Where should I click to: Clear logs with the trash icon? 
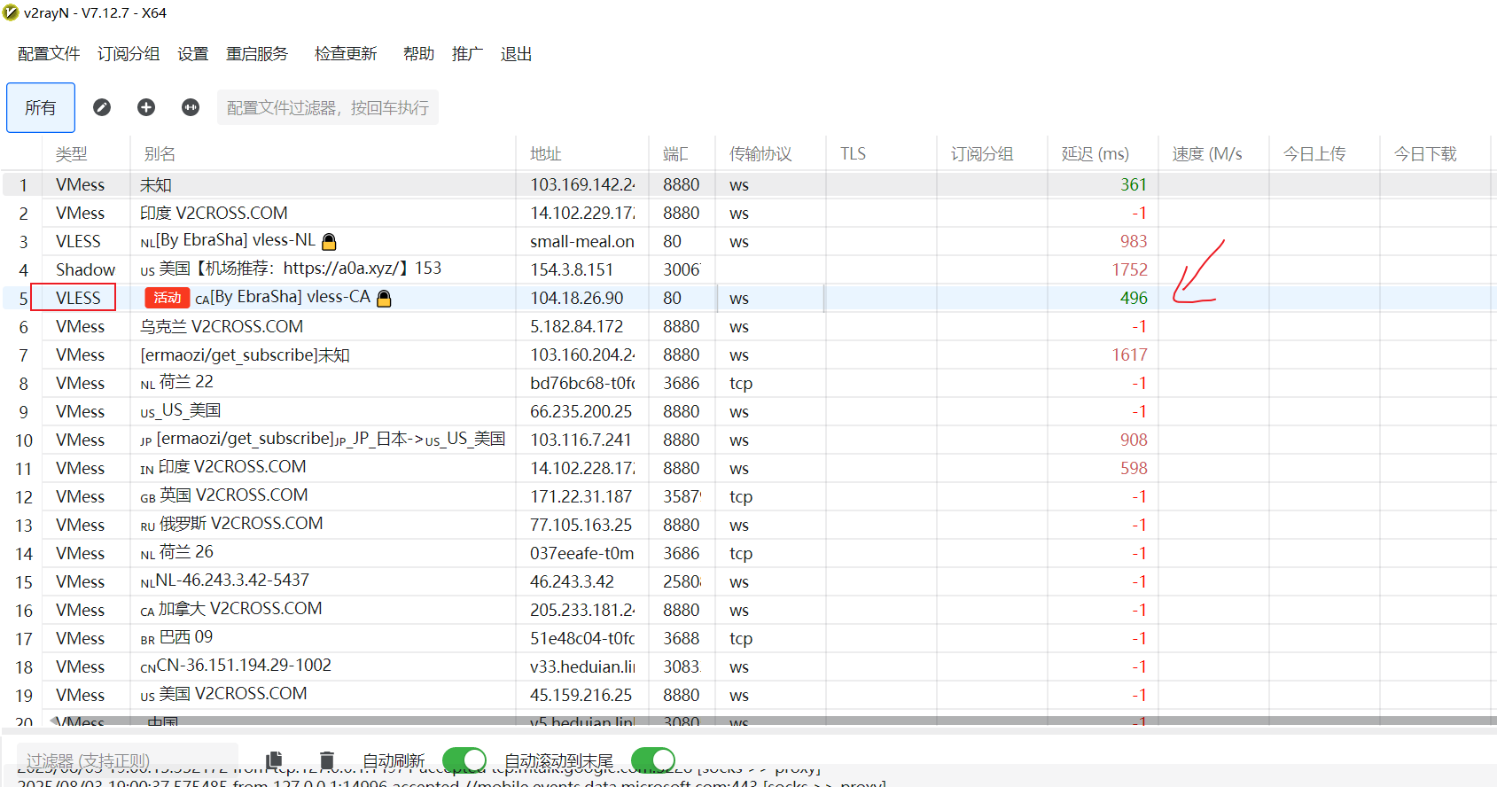(327, 760)
